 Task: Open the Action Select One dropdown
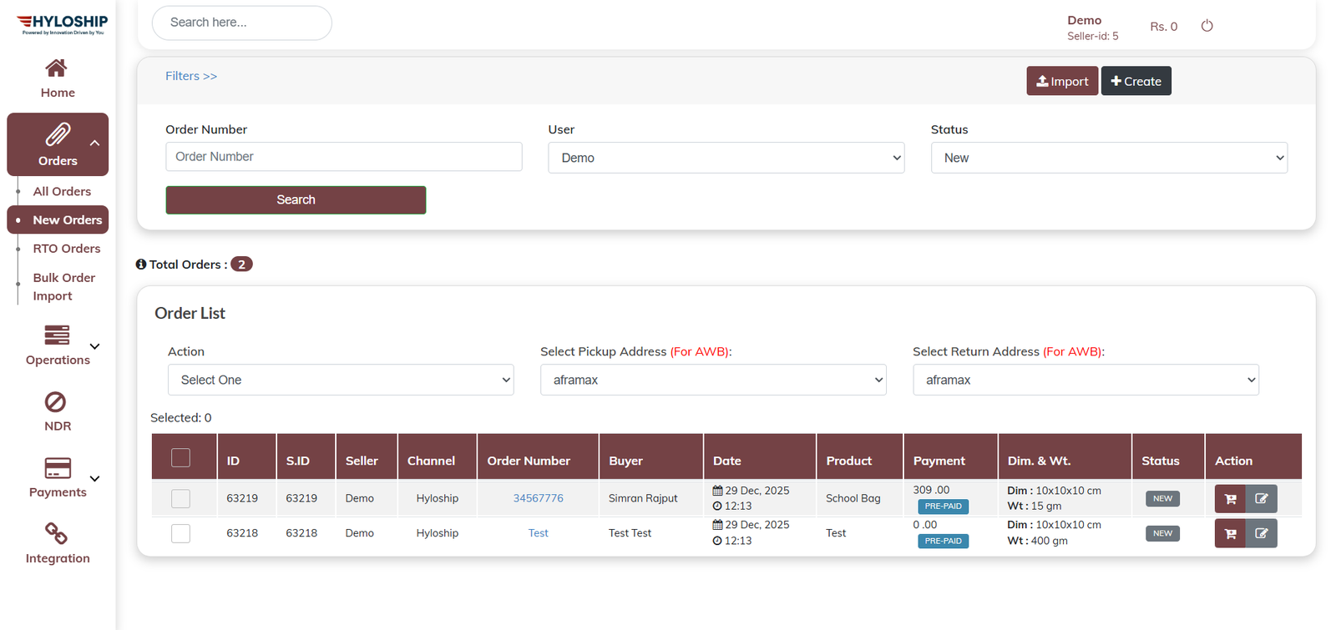pyautogui.click(x=341, y=380)
